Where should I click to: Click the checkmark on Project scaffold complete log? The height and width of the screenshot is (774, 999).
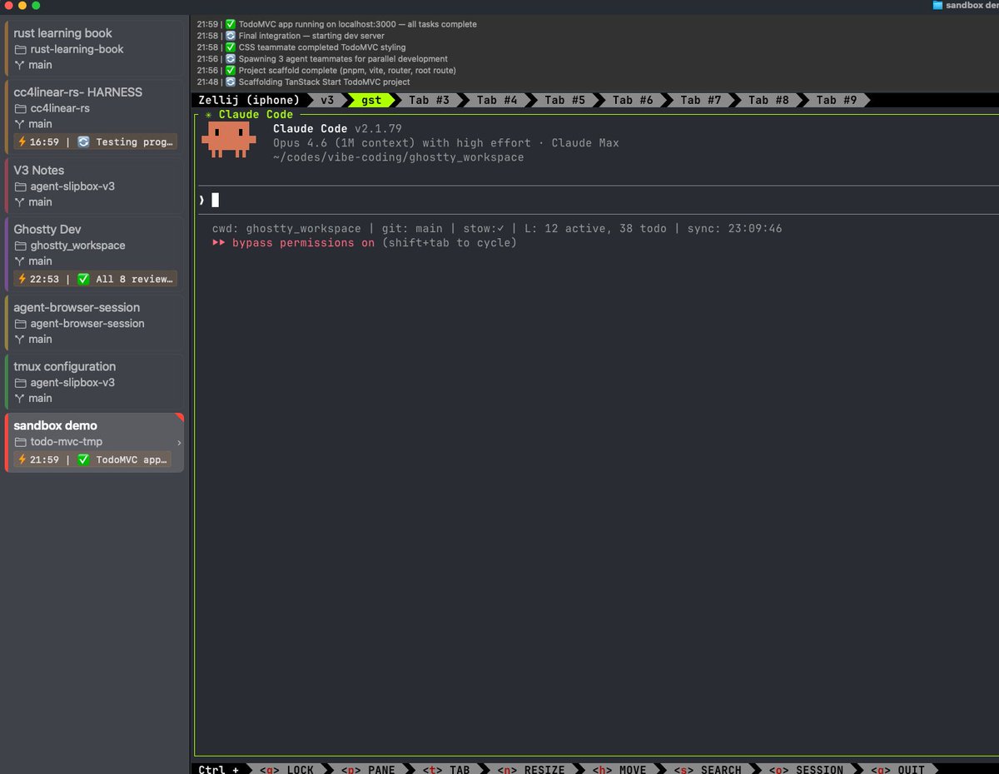(x=231, y=71)
